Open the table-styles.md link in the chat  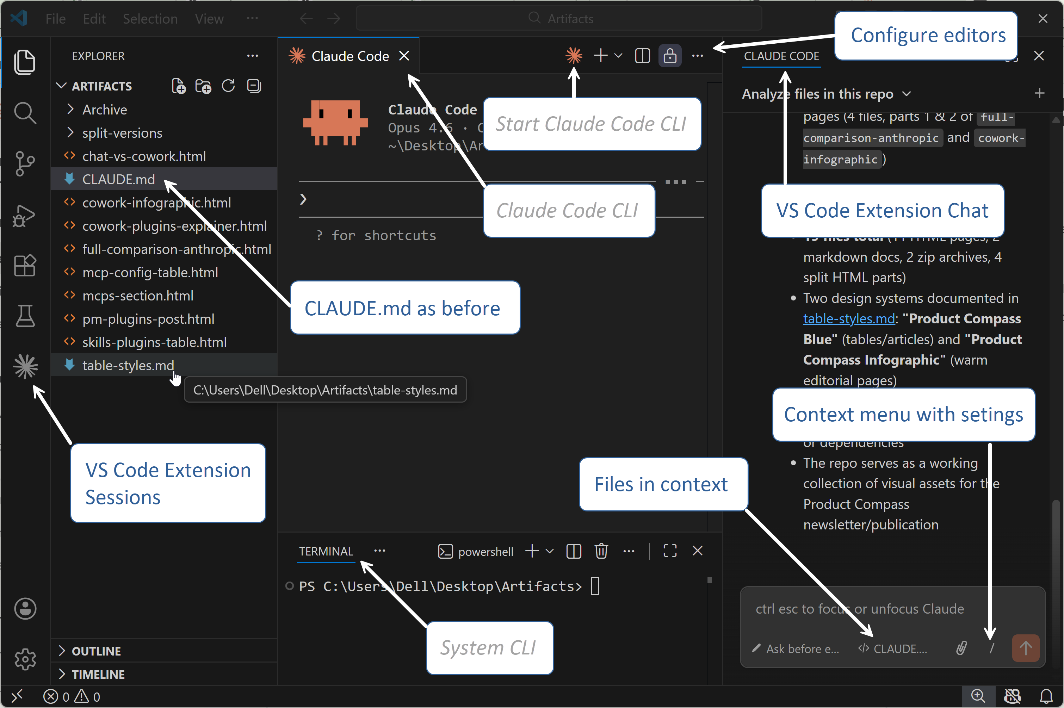tap(849, 319)
